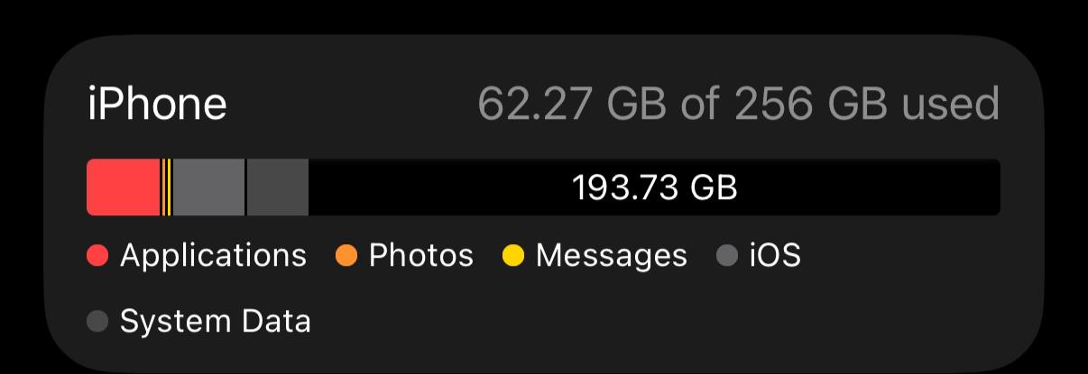The height and width of the screenshot is (374, 1088).
Task: Tap the iOS legend label
Action: pyautogui.click(x=775, y=256)
